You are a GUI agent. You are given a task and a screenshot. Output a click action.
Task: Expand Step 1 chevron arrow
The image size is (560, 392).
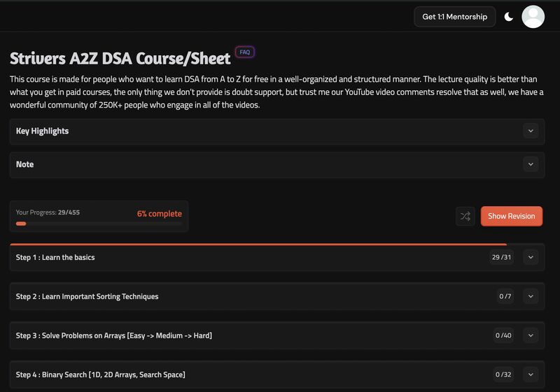[x=531, y=257]
